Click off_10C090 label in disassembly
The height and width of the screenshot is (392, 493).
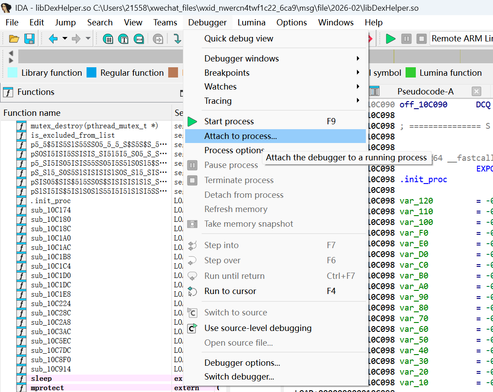coord(423,105)
